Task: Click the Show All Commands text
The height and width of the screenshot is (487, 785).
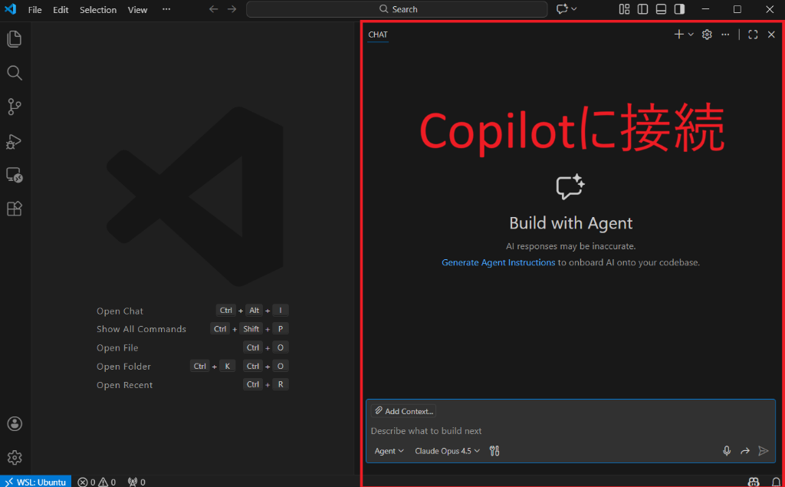Action: (141, 329)
